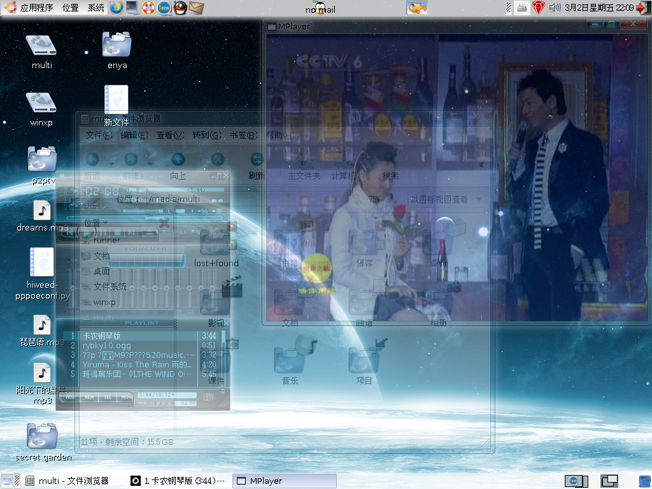This screenshot has height=489, width=652.
Task: Select dreams.mp3 file on desktop
Action: pos(42,216)
